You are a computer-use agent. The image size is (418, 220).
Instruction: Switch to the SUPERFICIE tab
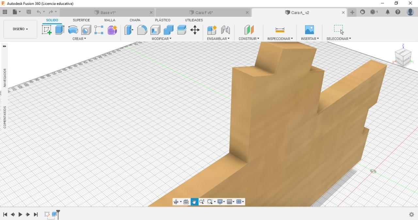pyautogui.click(x=81, y=20)
